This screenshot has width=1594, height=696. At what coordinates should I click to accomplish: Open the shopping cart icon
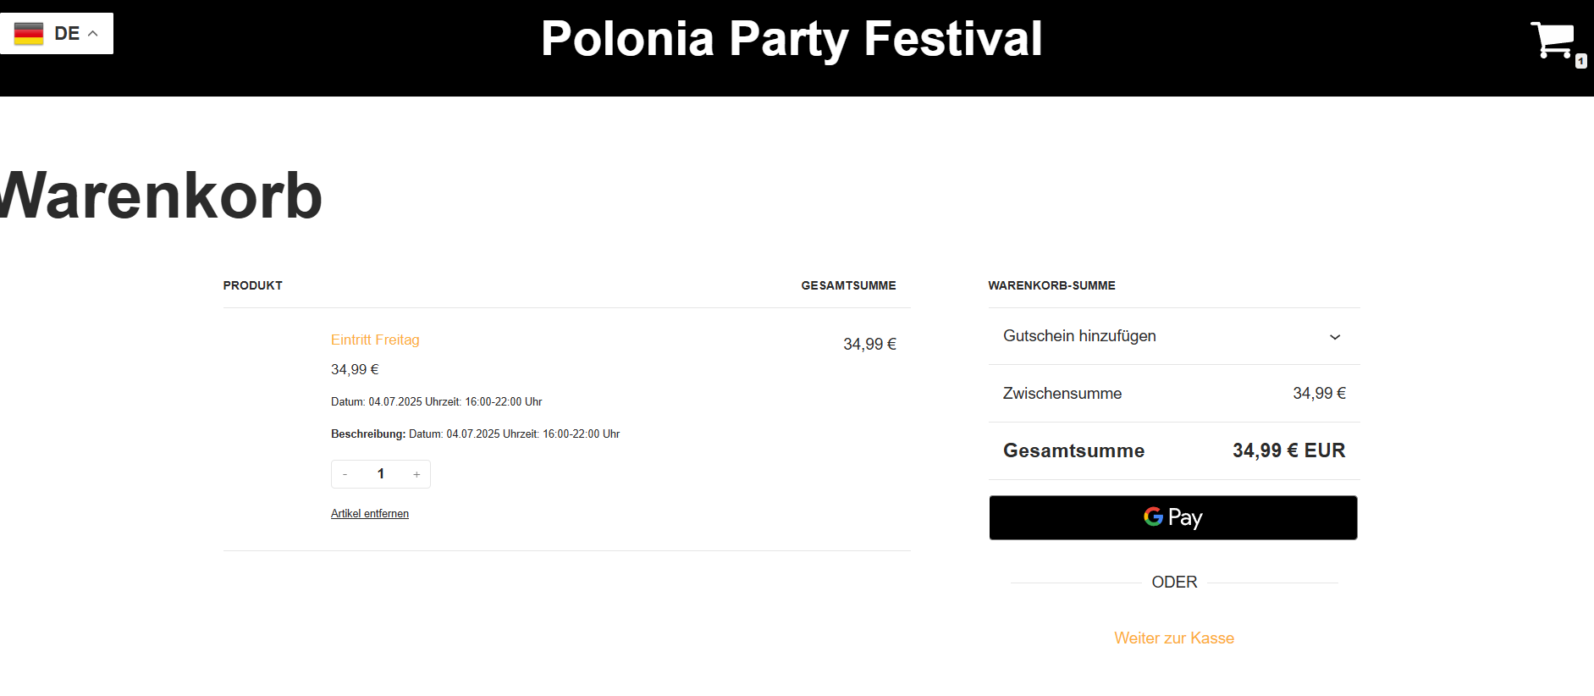1552,39
